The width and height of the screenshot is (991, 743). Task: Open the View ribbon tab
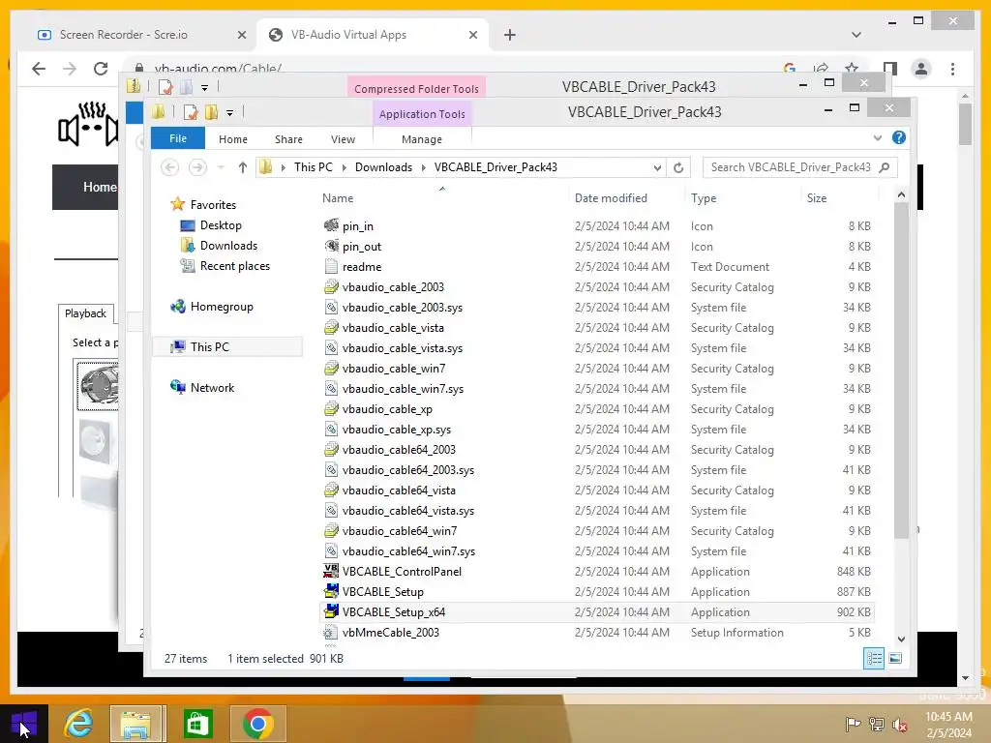(343, 139)
